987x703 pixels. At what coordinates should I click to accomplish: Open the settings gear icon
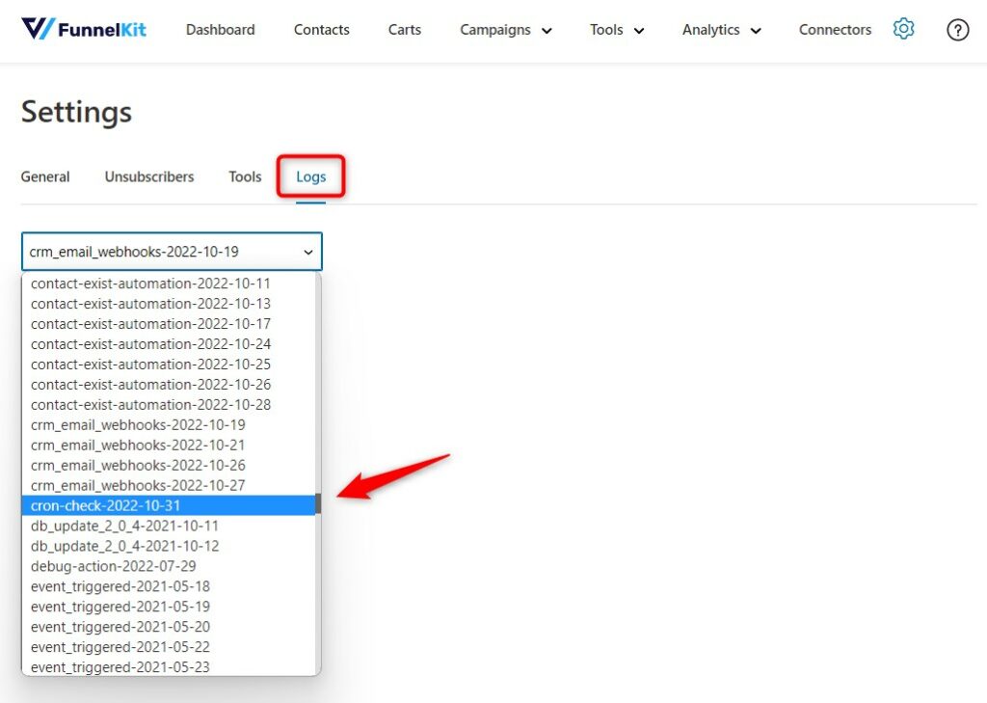[x=903, y=29]
